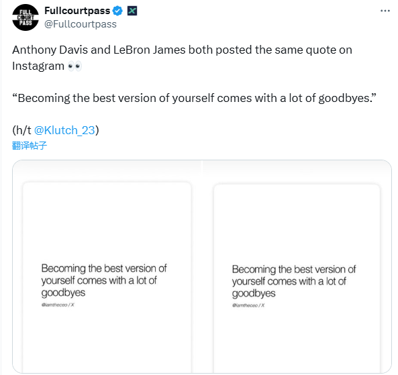Click the quote text inside right image

tap(294, 281)
